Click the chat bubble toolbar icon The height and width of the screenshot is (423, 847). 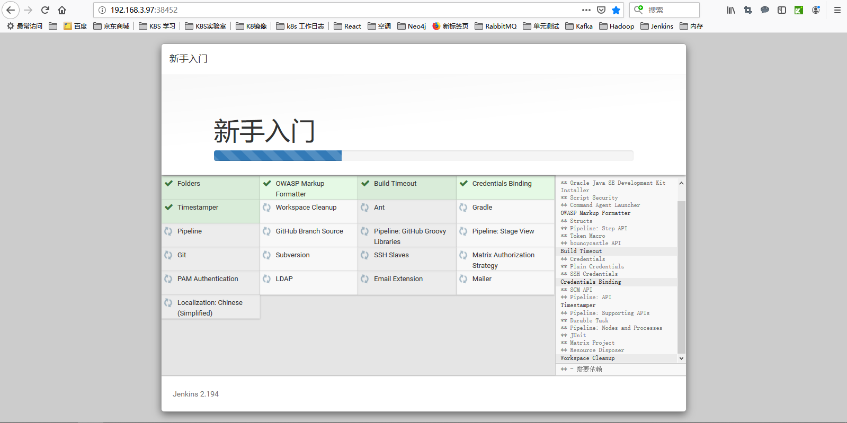click(765, 10)
